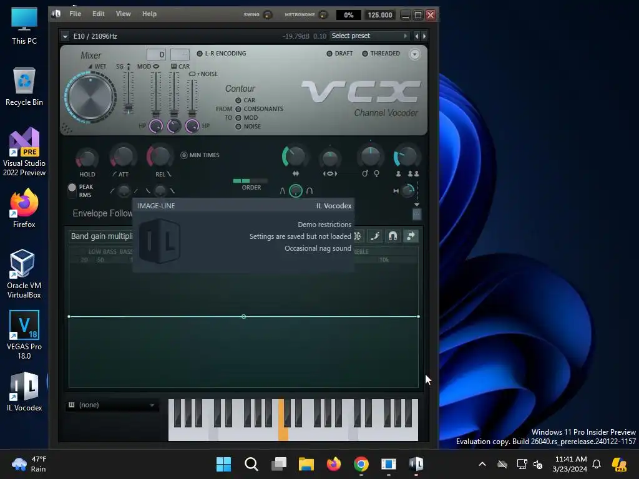Open the plugin options arrow beside E10

(x=65, y=36)
